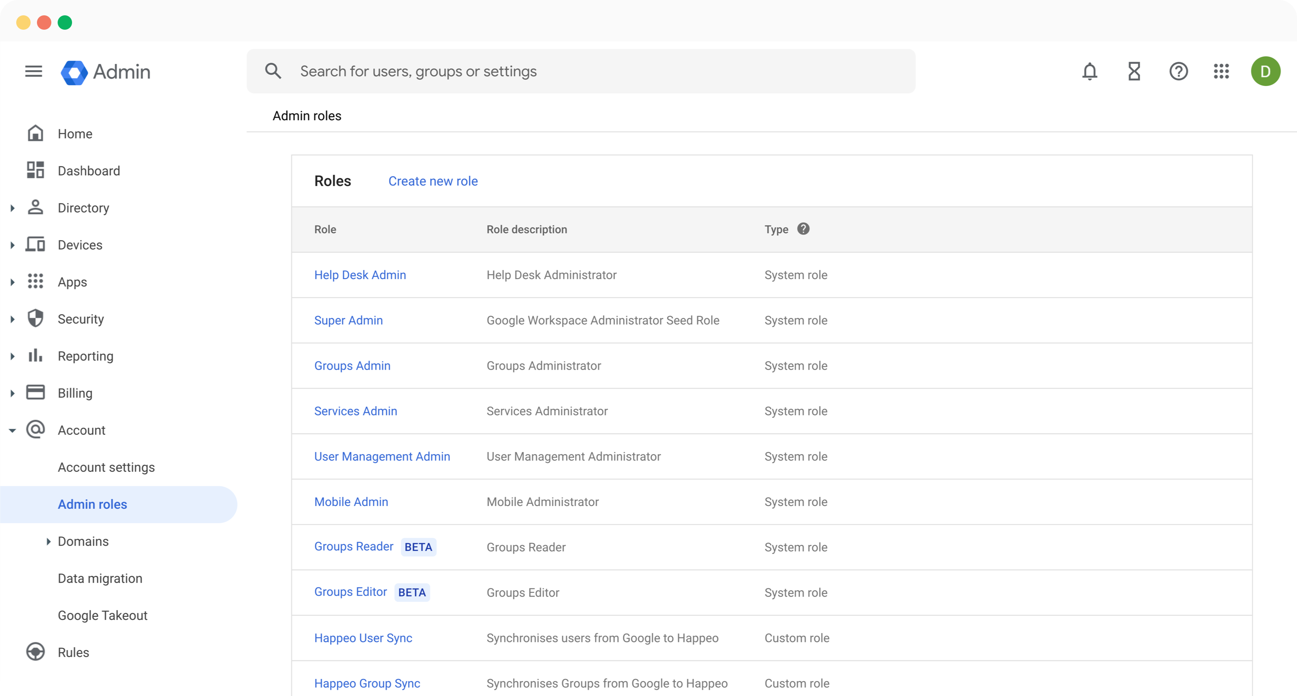Open the tasks hourglass icon
Screen dimensions: 1297x696
click(x=1134, y=72)
